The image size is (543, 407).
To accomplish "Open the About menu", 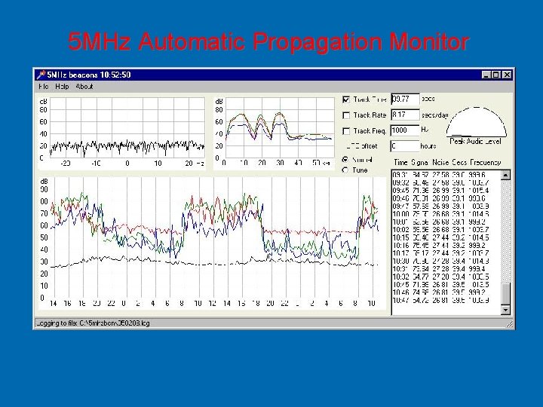I will pyautogui.click(x=84, y=87).
